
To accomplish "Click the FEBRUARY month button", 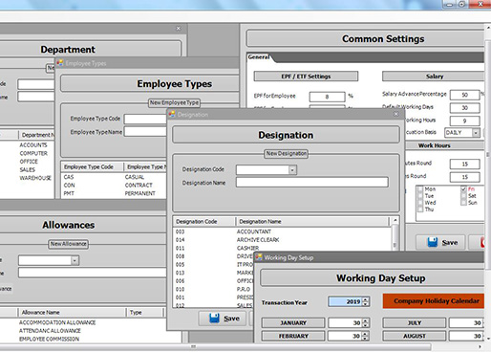I will tap(293, 336).
